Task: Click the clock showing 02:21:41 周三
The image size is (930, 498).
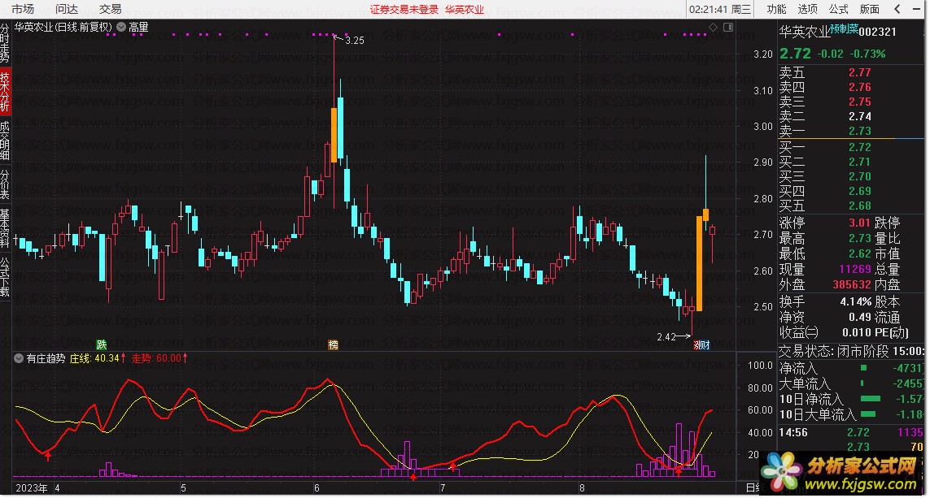Action: 719,10
